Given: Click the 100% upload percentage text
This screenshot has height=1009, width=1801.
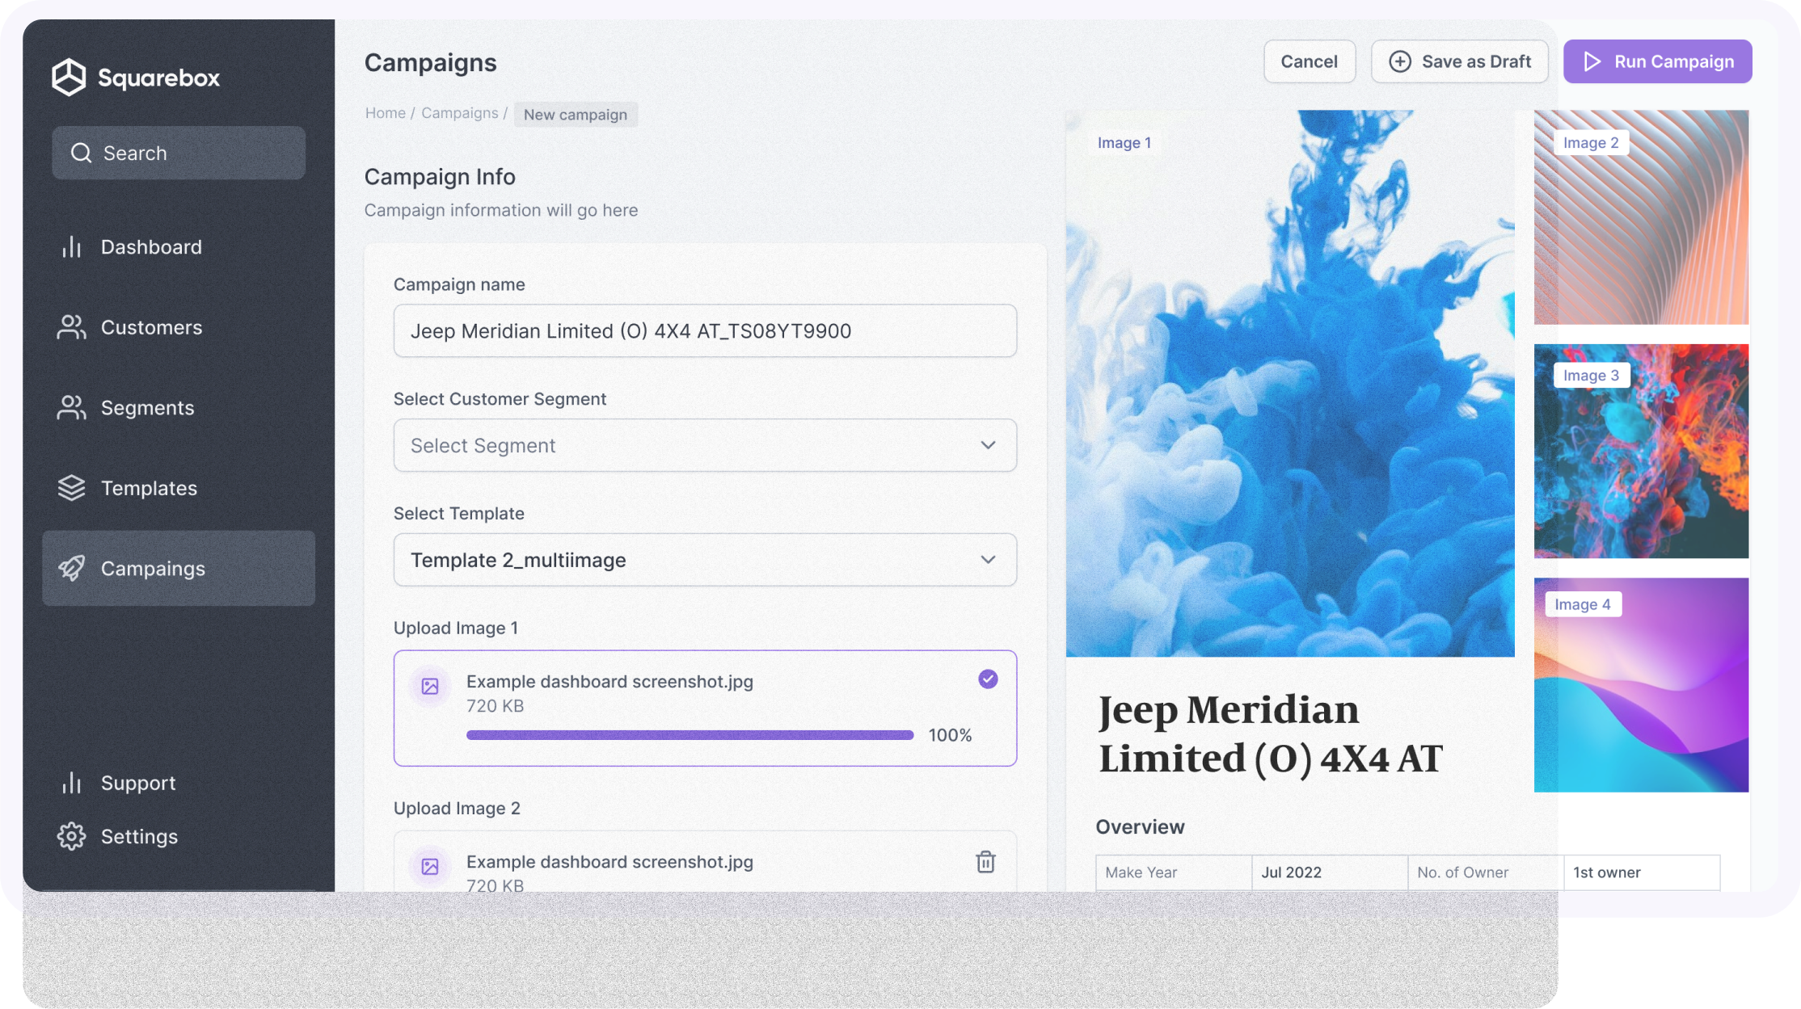Looking at the screenshot, I should pos(950,735).
